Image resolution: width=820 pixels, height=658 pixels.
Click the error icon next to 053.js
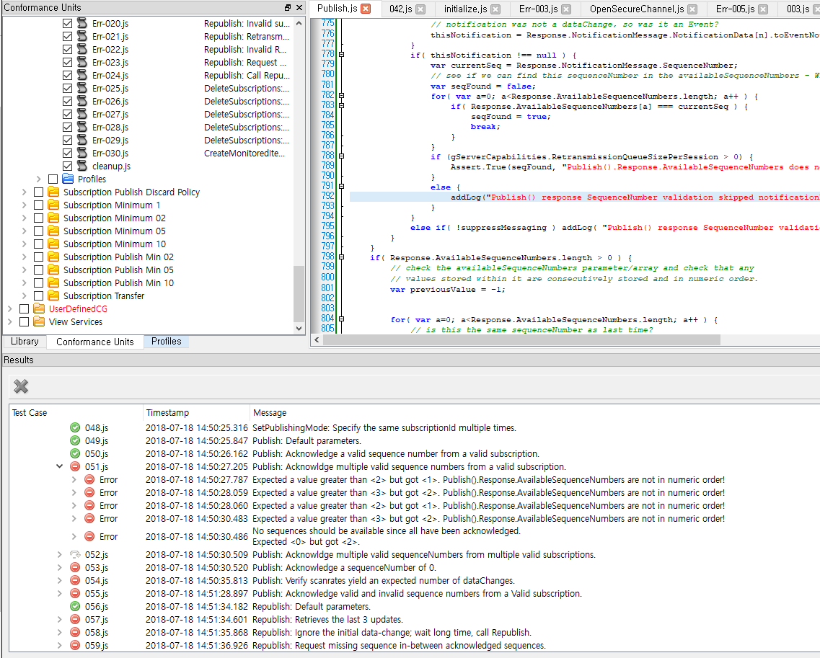coord(75,567)
